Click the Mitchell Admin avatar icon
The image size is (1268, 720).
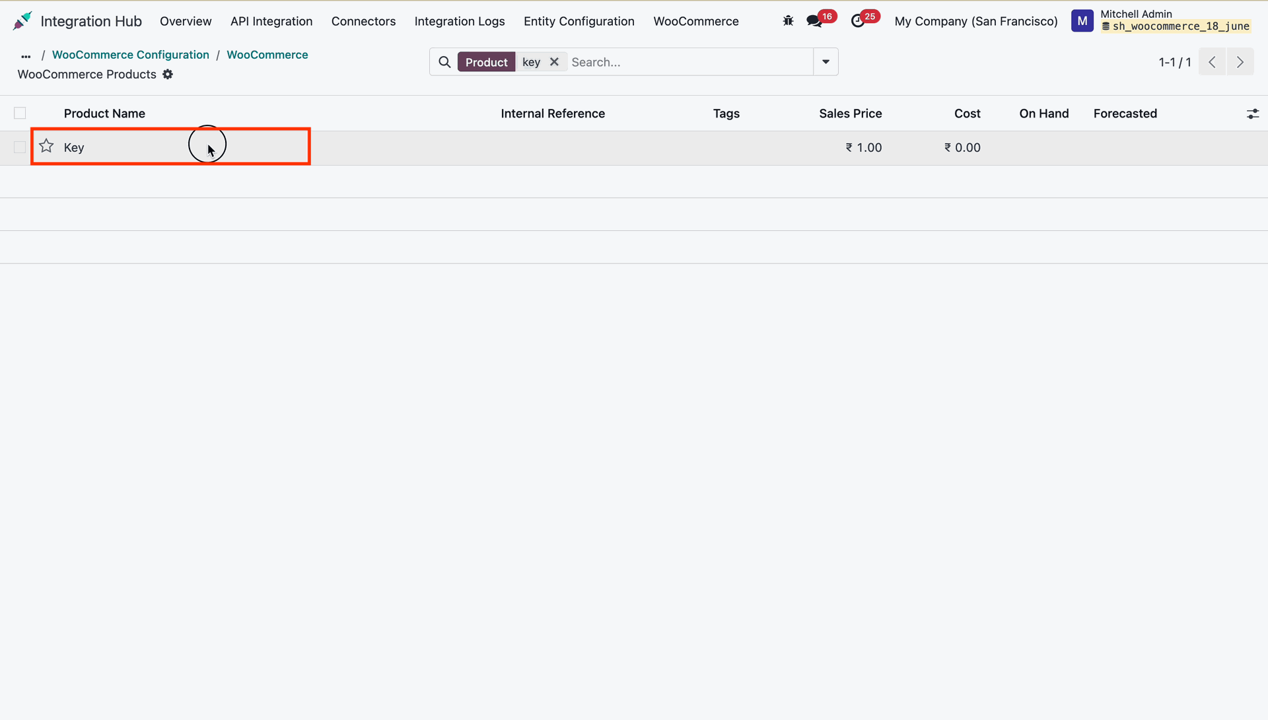click(1082, 21)
